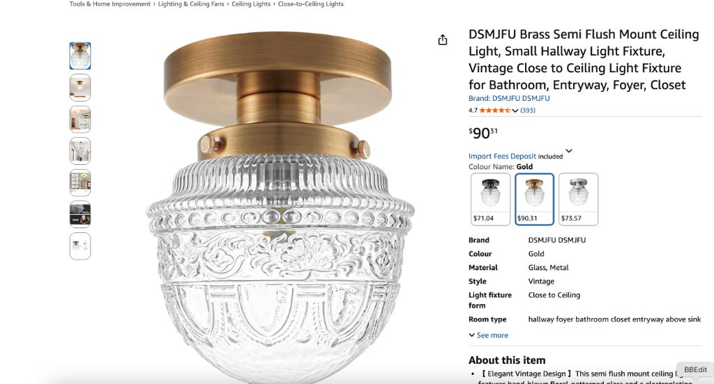Choose the silver colour option at $73.57
This screenshot has height=384, width=714.
click(x=578, y=199)
